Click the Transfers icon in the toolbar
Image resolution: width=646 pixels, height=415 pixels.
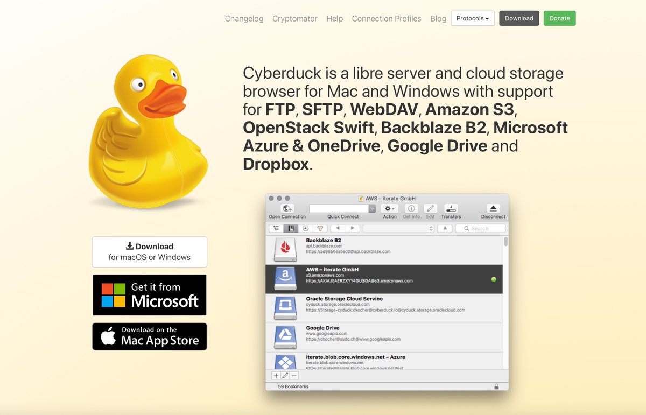tap(451, 209)
